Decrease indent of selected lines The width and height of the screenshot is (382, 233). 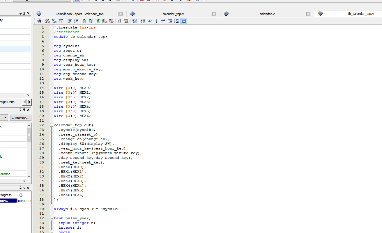point(76,21)
